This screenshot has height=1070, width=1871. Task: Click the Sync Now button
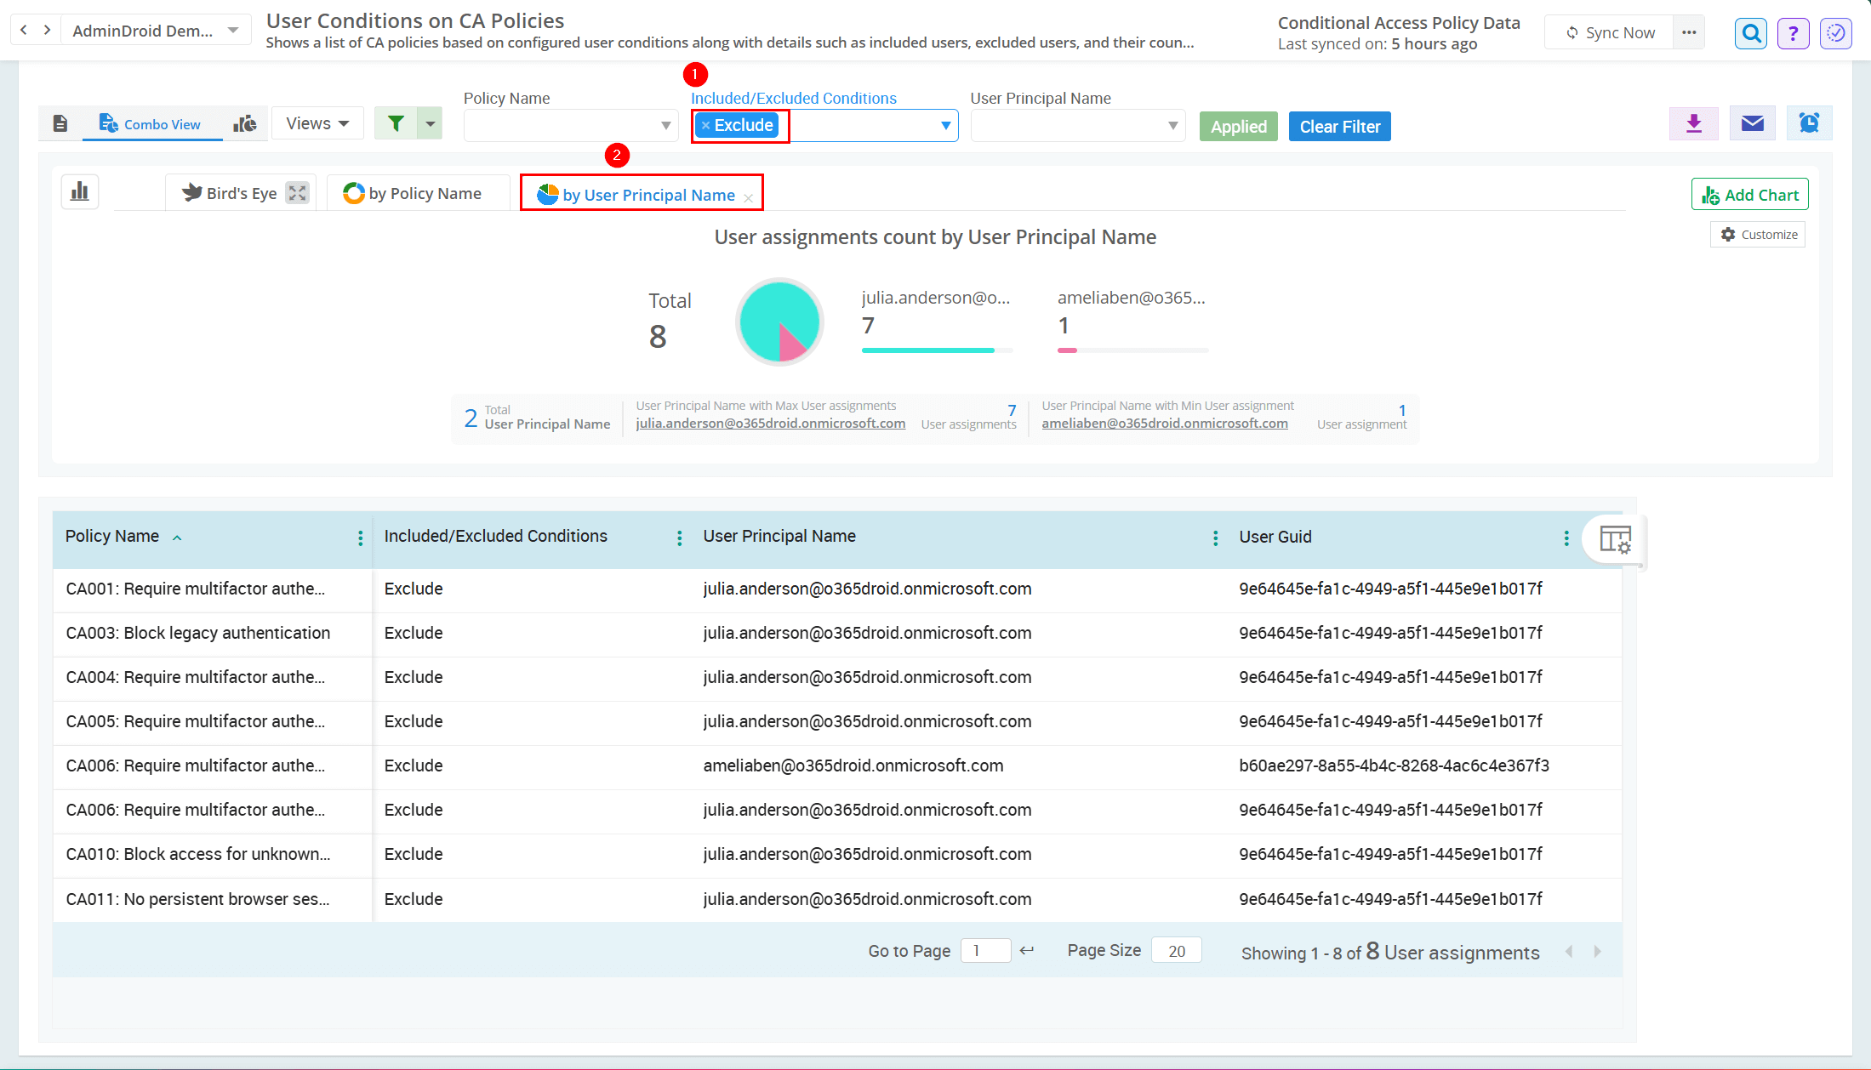tap(1610, 32)
